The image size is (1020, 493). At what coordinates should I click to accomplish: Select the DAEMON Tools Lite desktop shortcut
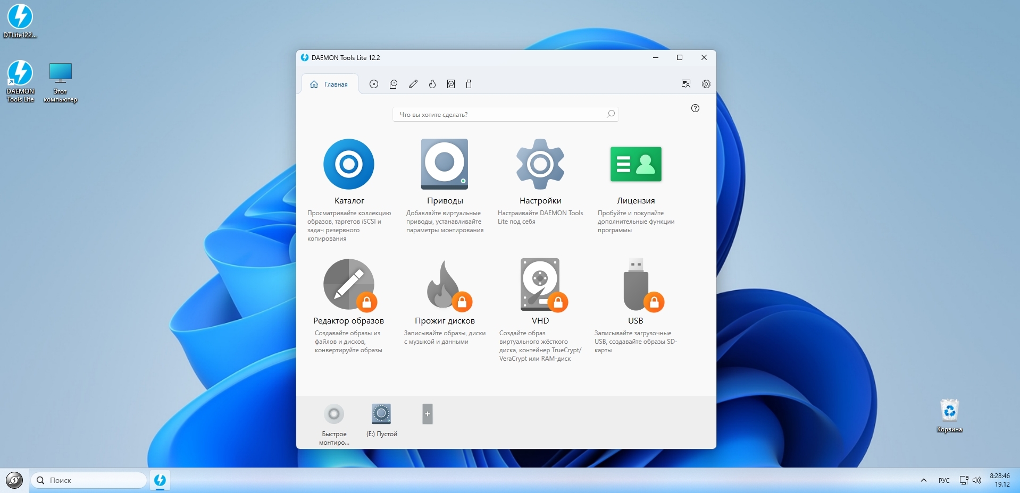20,81
